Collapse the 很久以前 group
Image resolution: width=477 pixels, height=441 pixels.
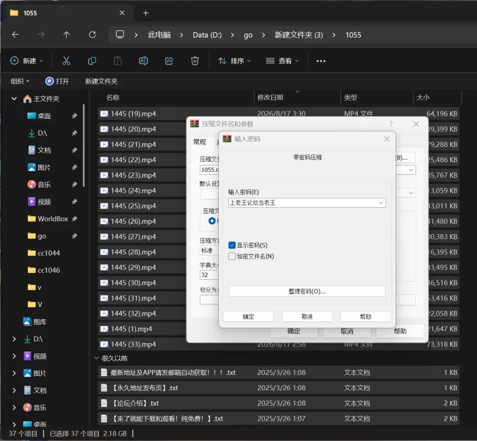coord(97,358)
